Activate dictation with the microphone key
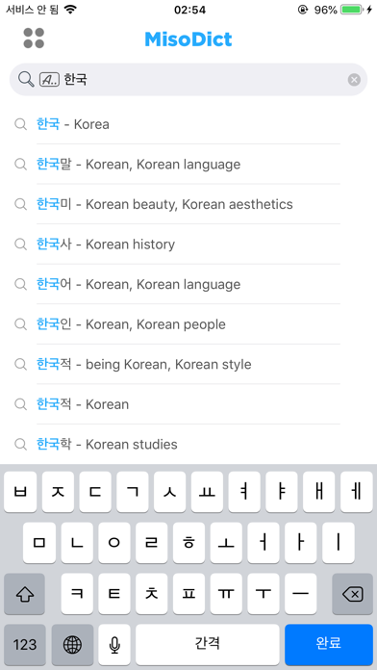Image resolution: width=377 pixels, height=670 pixels. [x=114, y=644]
